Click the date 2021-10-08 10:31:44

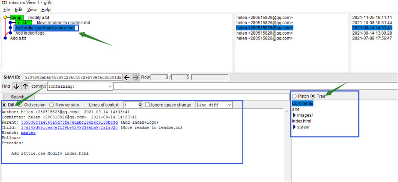pyautogui.click(x=372, y=23)
